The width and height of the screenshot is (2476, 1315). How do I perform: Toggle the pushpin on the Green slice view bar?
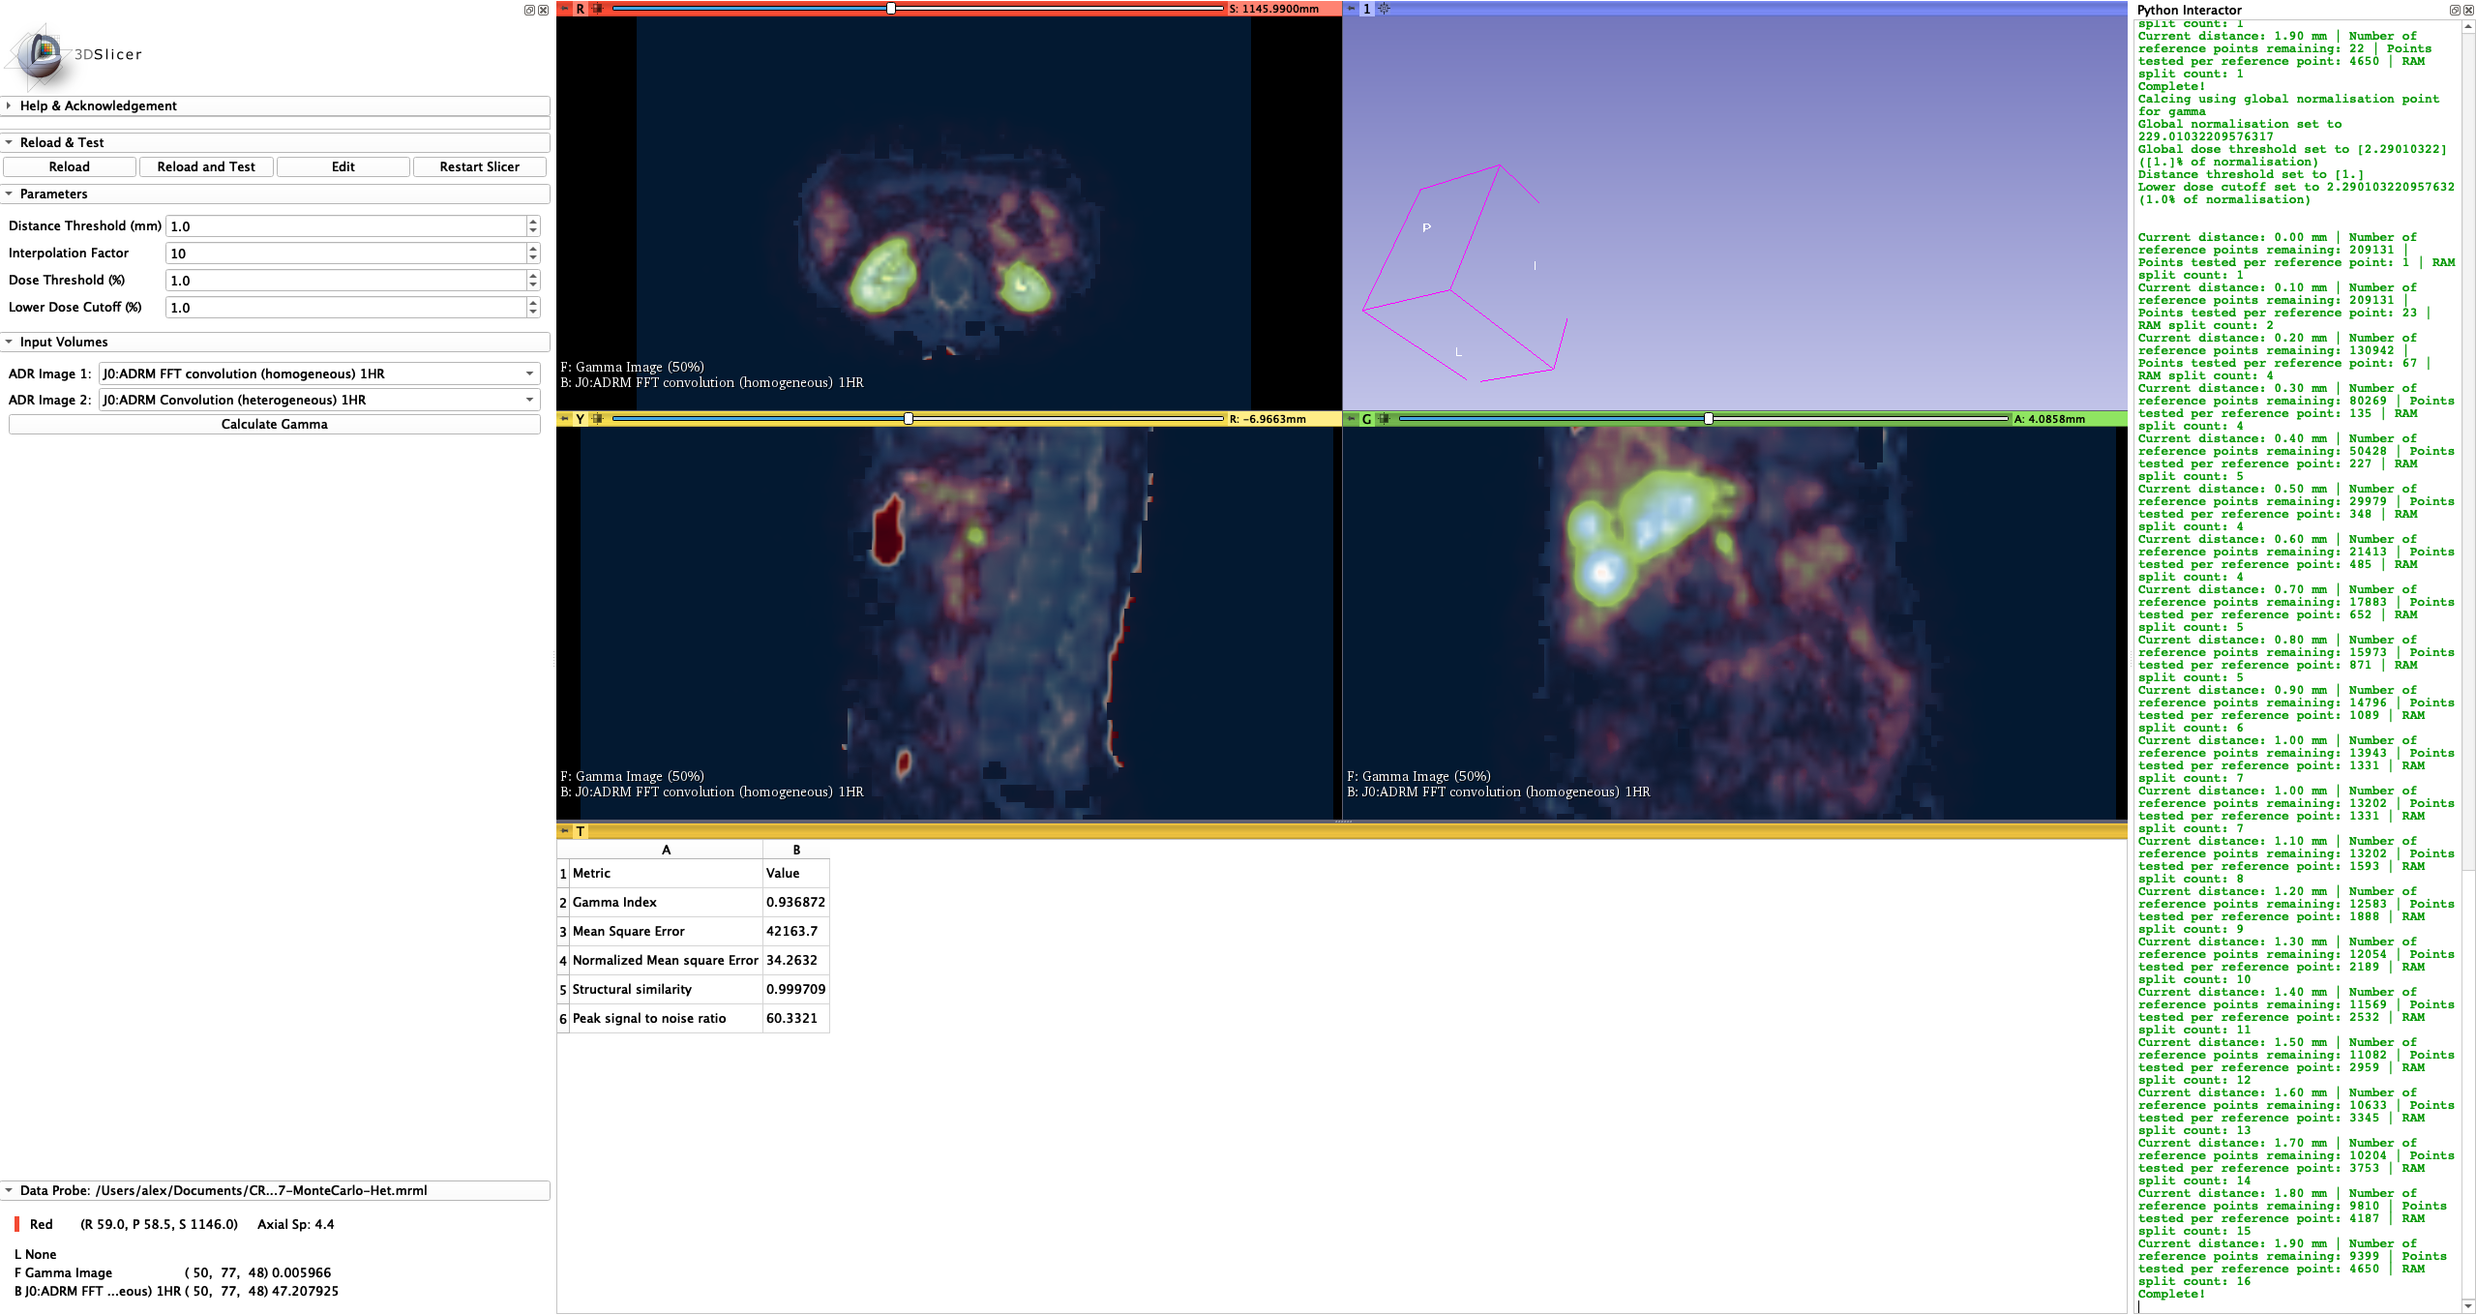click(x=1350, y=419)
